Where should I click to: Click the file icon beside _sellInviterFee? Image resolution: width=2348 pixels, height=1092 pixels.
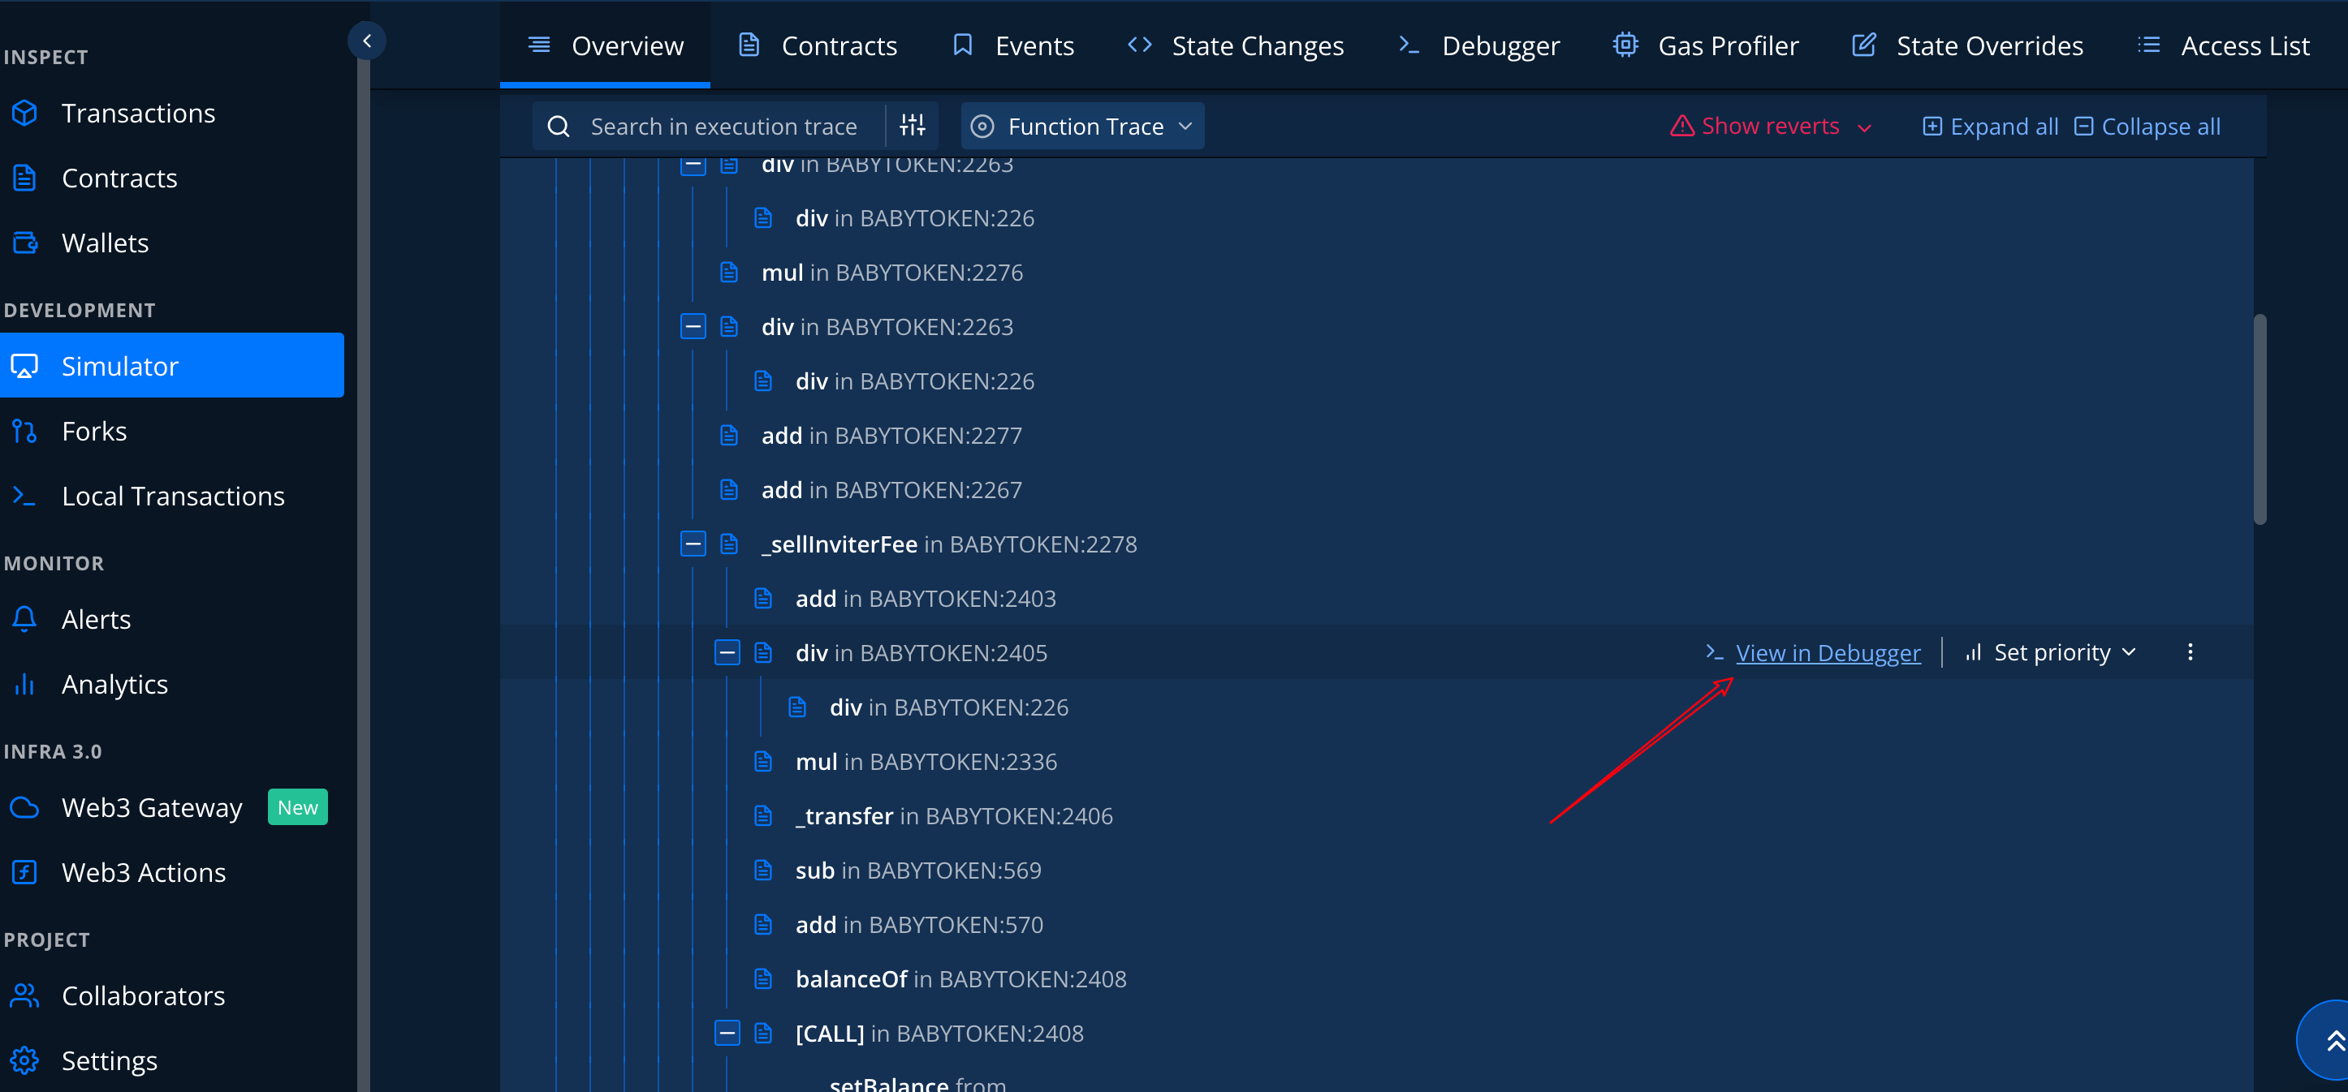tap(729, 544)
